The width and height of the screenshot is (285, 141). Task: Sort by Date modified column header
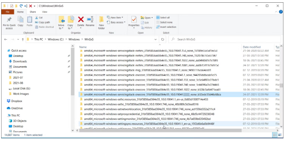click(252, 47)
